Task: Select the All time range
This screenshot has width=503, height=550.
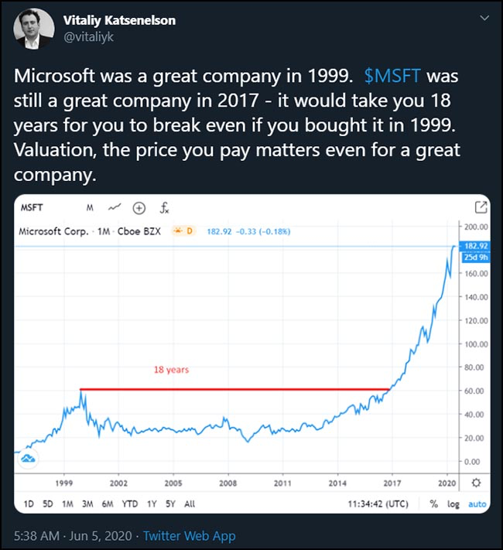Action: (190, 504)
